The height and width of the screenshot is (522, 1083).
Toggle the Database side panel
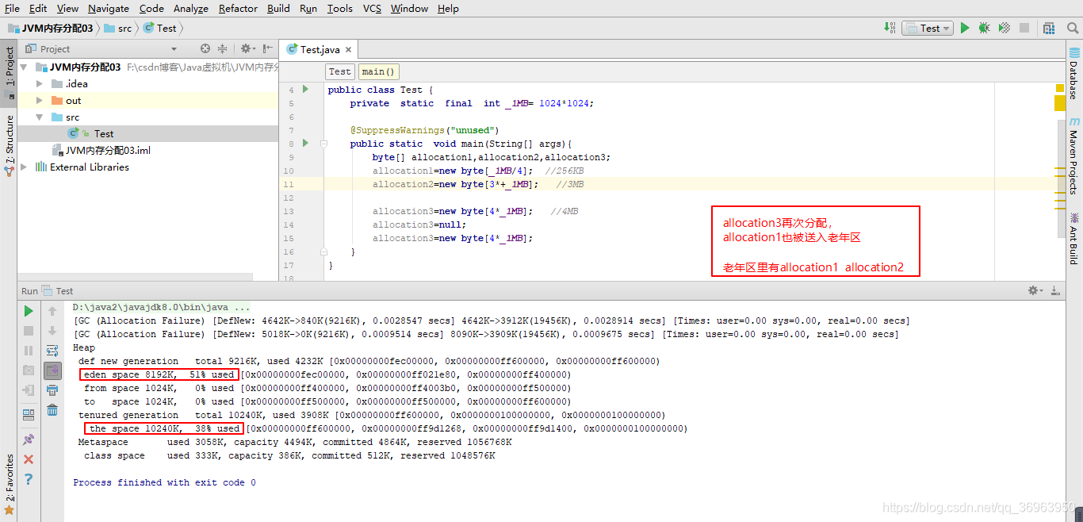point(1074,72)
